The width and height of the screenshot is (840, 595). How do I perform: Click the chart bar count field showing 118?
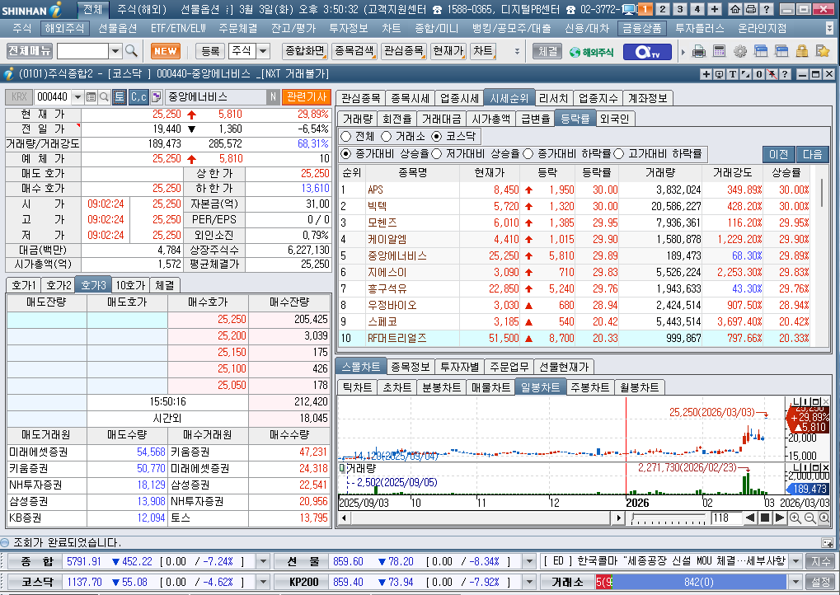pos(726,518)
